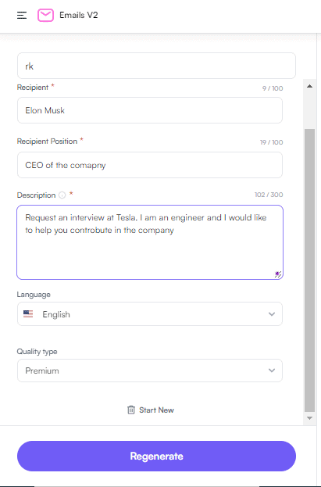Screen dimensions: 321x487
Task: Focus the top input field containing rk
Action: pyautogui.click(x=156, y=66)
